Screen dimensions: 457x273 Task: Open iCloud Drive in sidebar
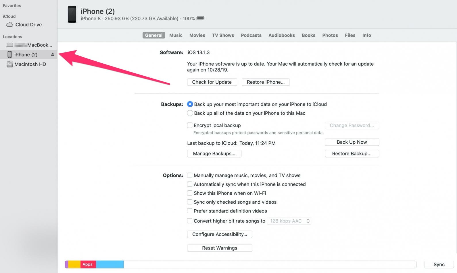tap(28, 25)
